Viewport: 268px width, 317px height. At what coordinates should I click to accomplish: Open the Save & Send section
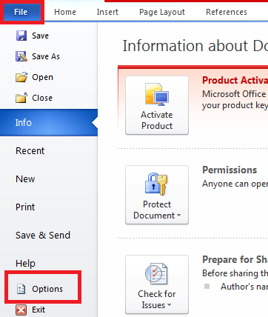tap(43, 236)
